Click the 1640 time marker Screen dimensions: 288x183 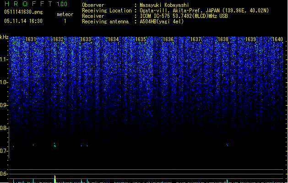(x=278, y=39)
